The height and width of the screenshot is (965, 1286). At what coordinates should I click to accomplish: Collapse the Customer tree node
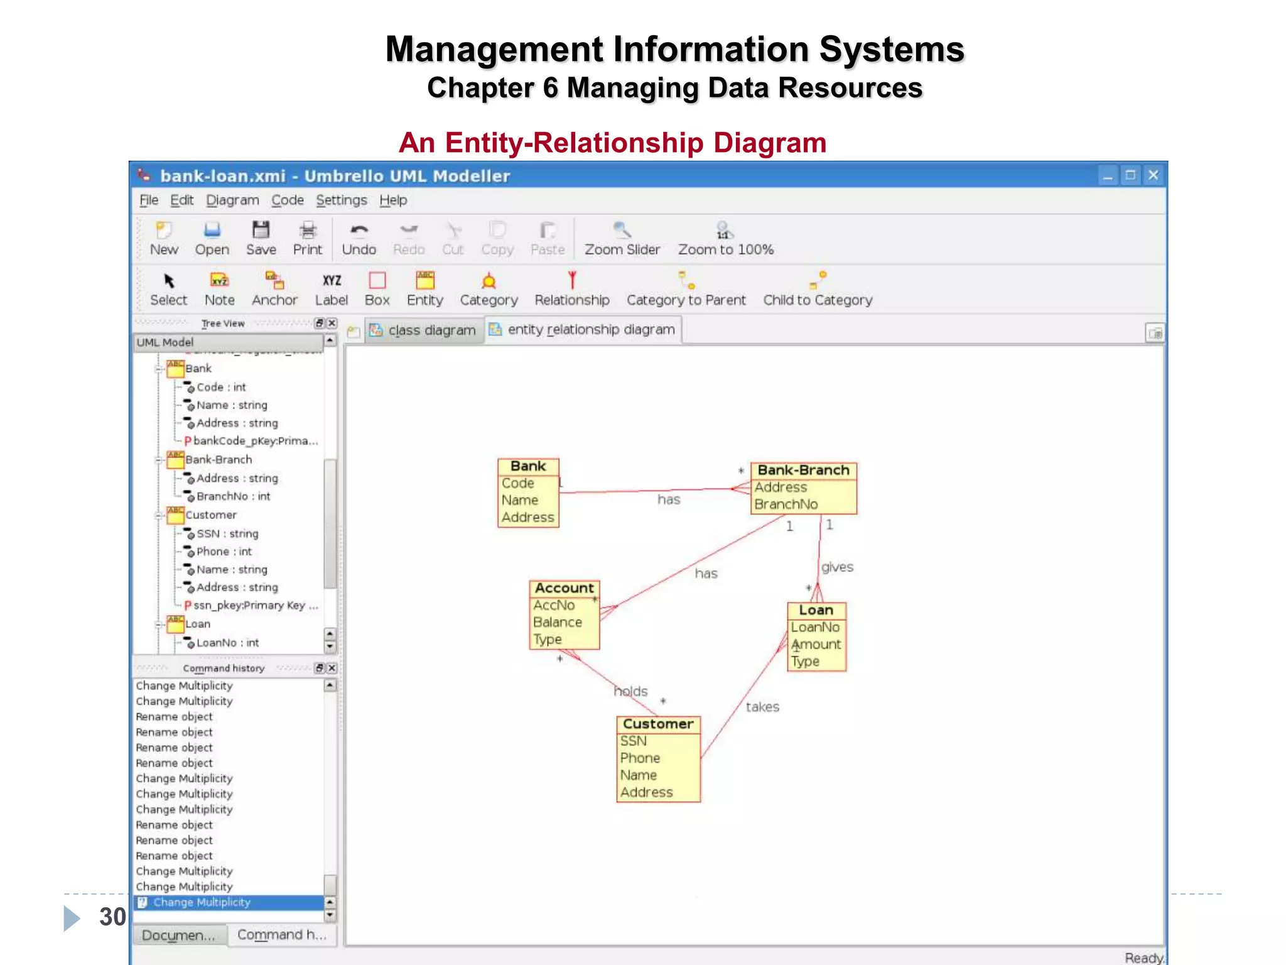click(x=159, y=515)
